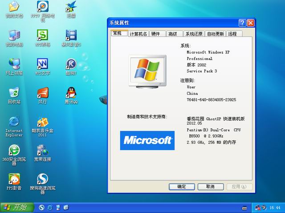Close the 系统属性 dialog
285x213 pixels.
pos(251,23)
